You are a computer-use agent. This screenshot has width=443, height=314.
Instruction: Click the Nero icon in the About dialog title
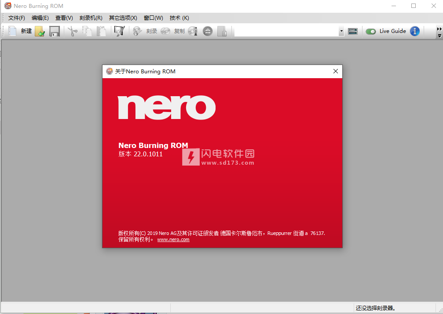[110, 72]
